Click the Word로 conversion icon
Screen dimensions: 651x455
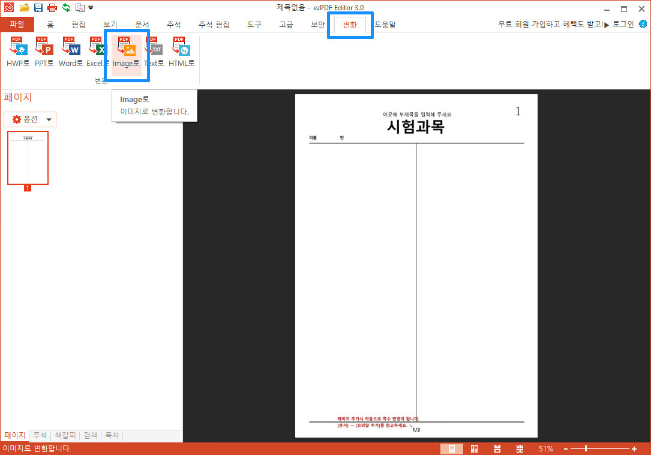(x=70, y=51)
